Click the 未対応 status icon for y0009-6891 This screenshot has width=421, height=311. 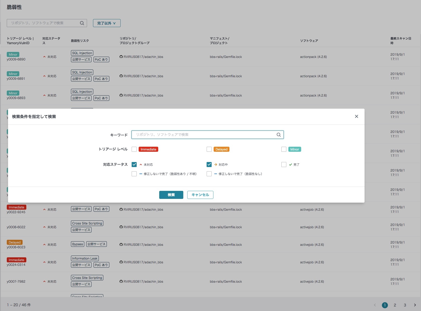pyautogui.click(x=44, y=76)
